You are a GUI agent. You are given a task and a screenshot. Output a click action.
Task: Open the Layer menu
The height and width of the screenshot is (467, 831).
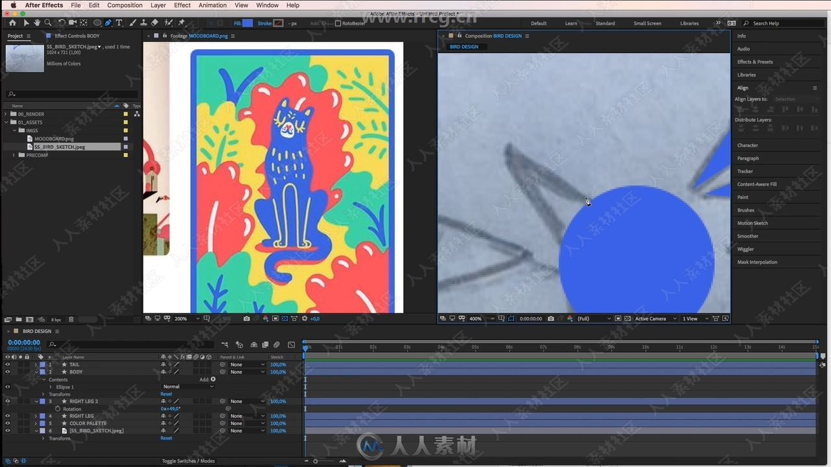(x=158, y=5)
